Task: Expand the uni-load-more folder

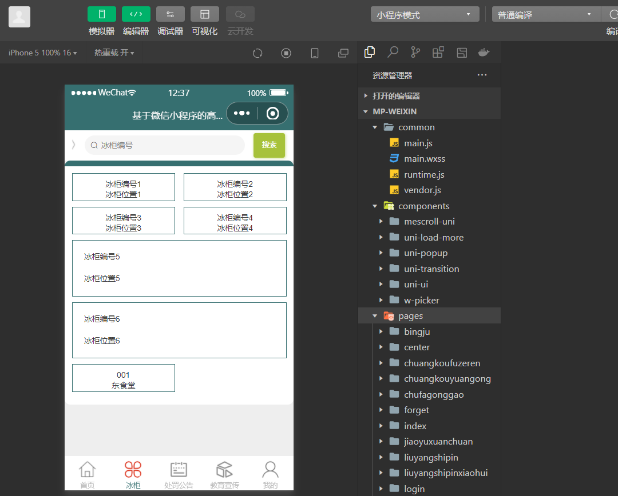Action: point(430,237)
